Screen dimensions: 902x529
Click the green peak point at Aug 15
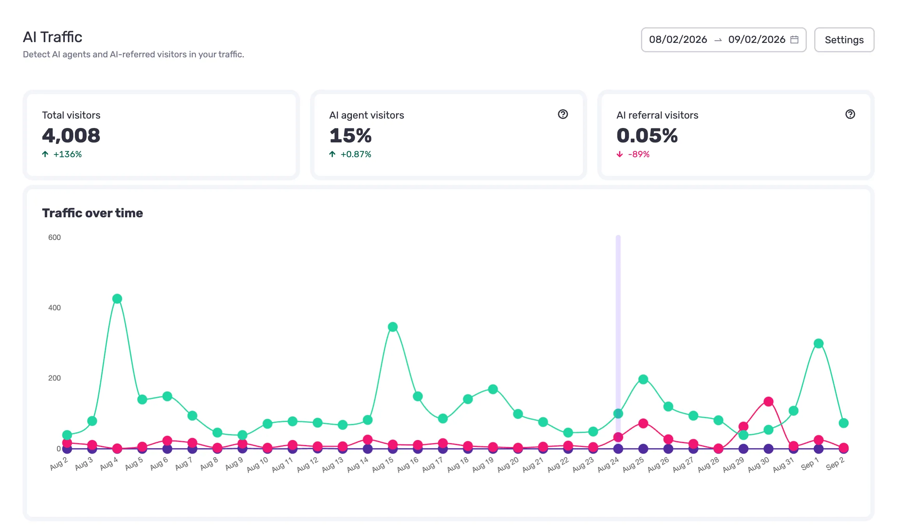(393, 327)
